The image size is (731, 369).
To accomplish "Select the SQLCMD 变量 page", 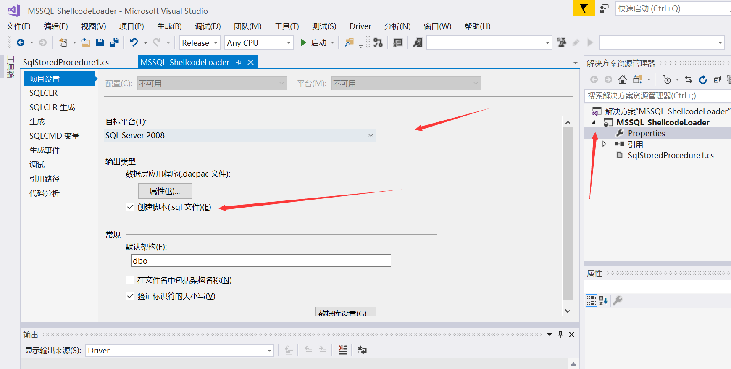I will tap(55, 136).
